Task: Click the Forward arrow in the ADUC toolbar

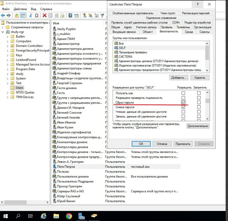Action: [x=9, y=15]
